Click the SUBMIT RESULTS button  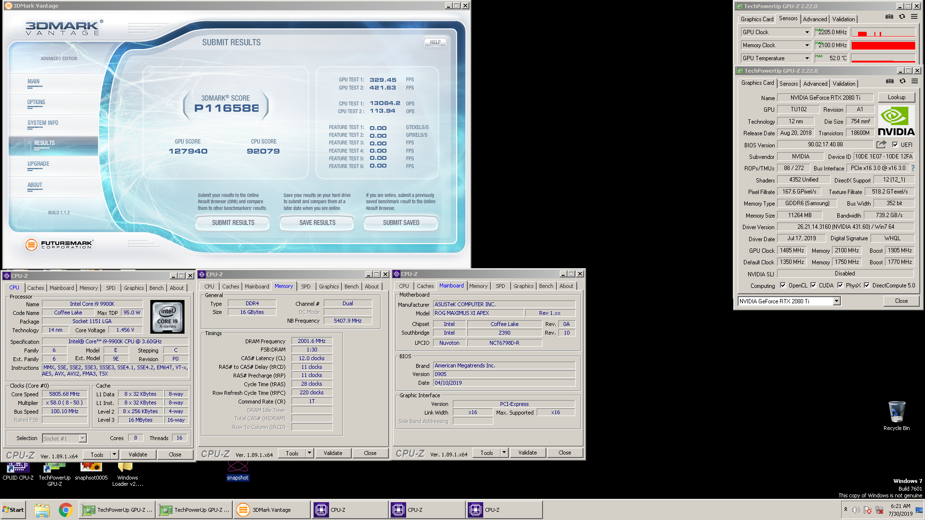click(x=233, y=222)
